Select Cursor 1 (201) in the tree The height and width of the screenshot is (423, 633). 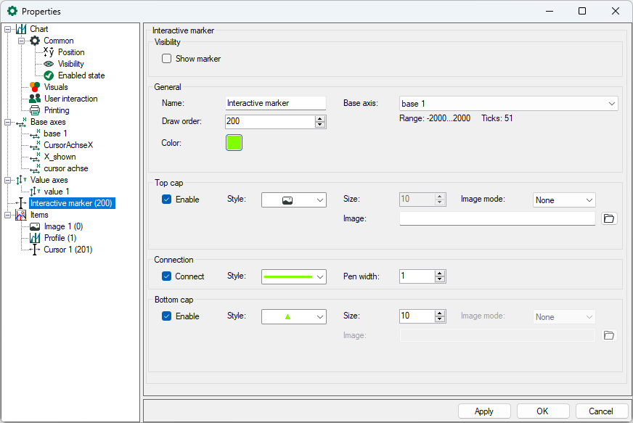68,250
